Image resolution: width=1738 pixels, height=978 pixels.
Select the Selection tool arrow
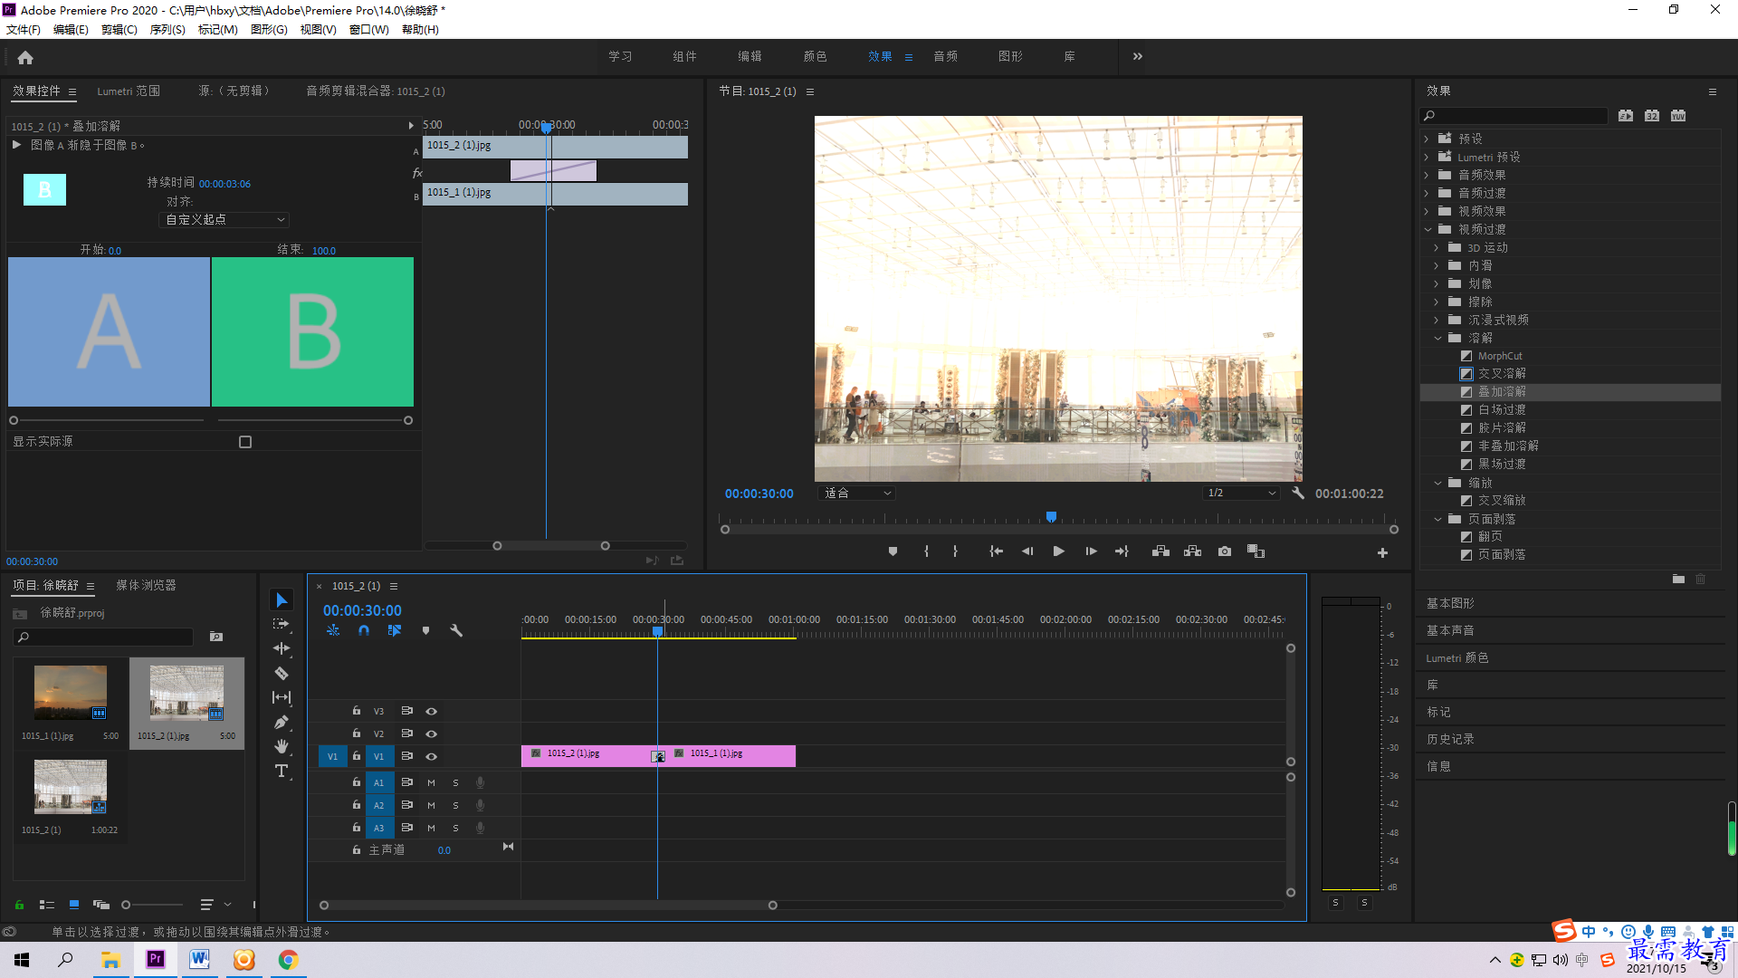pos(282,600)
